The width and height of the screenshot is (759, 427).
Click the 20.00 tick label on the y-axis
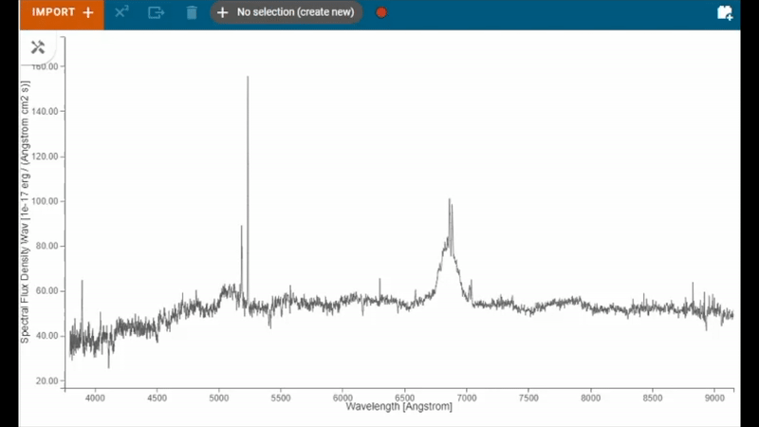(46, 381)
